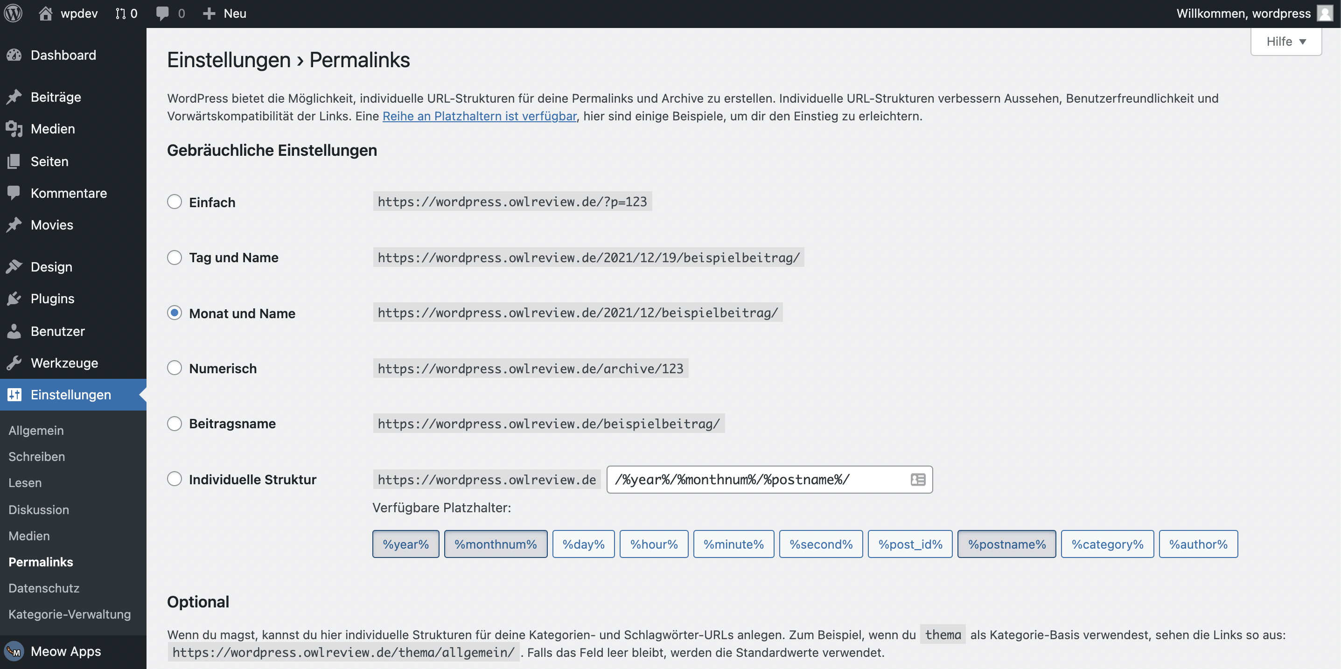The height and width of the screenshot is (669, 1341).
Task: Click the Werkzeuge wrench icon
Action: 14,362
